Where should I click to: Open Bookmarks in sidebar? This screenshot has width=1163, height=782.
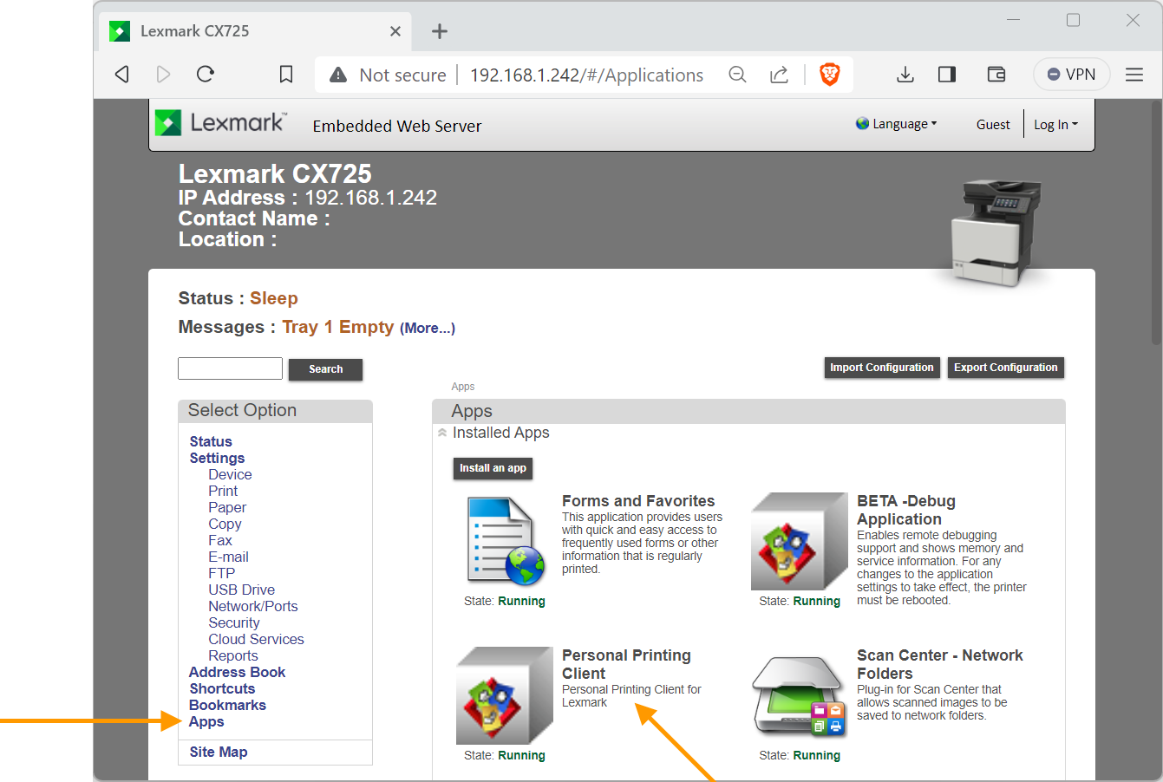point(227,706)
